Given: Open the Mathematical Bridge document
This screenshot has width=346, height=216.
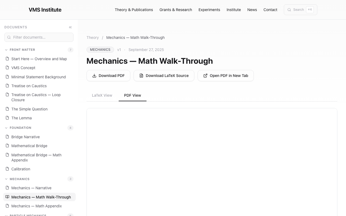Looking at the screenshot, I should click(x=39, y=146).
